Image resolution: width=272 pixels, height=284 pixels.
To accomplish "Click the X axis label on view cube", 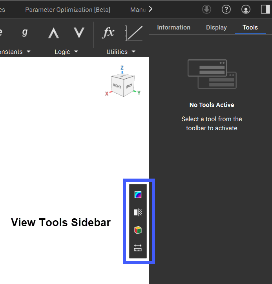I will (x=107, y=94).
